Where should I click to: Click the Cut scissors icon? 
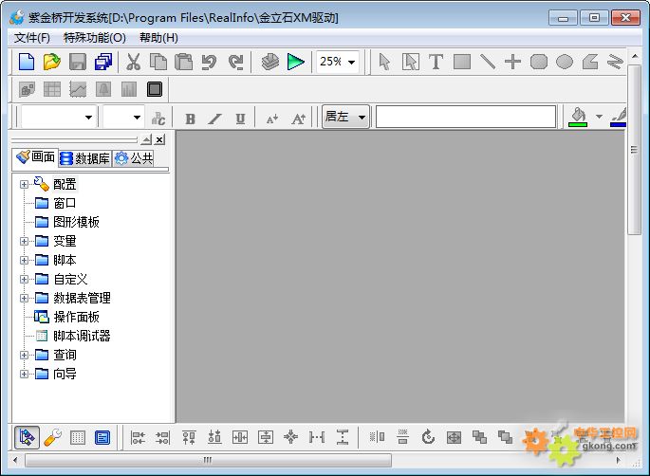[x=134, y=62]
